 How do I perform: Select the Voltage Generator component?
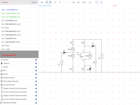(x=19, y=78)
